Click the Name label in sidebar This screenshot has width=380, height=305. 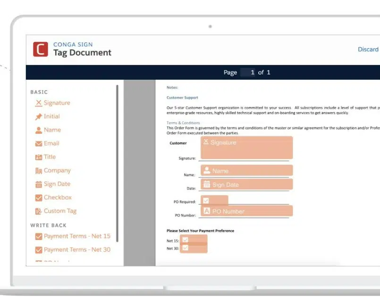tap(52, 130)
